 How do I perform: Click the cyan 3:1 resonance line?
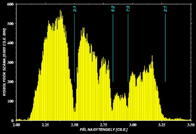click(x=74, y=48)
